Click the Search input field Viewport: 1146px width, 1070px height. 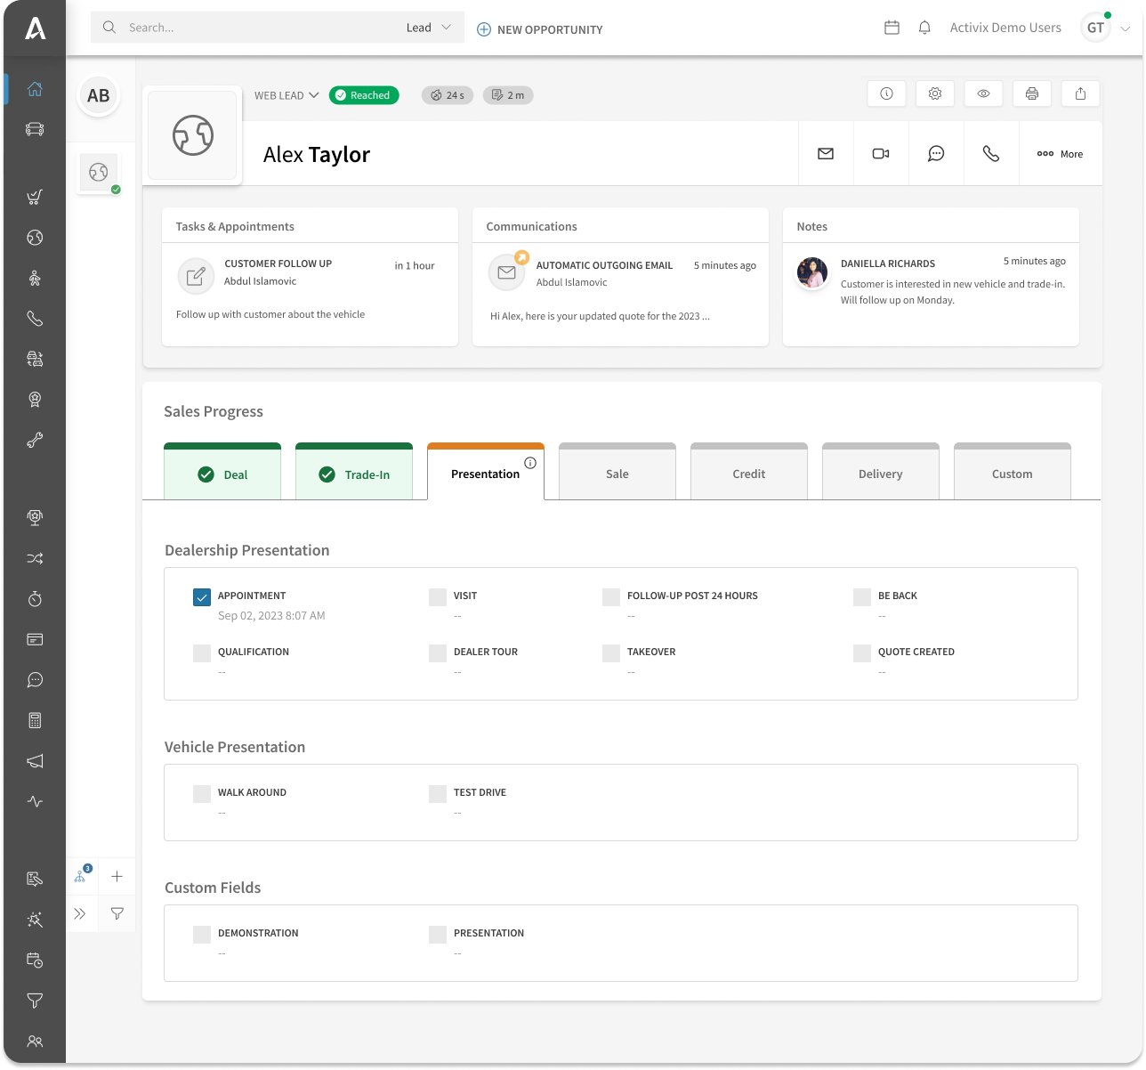pos(258,28)
